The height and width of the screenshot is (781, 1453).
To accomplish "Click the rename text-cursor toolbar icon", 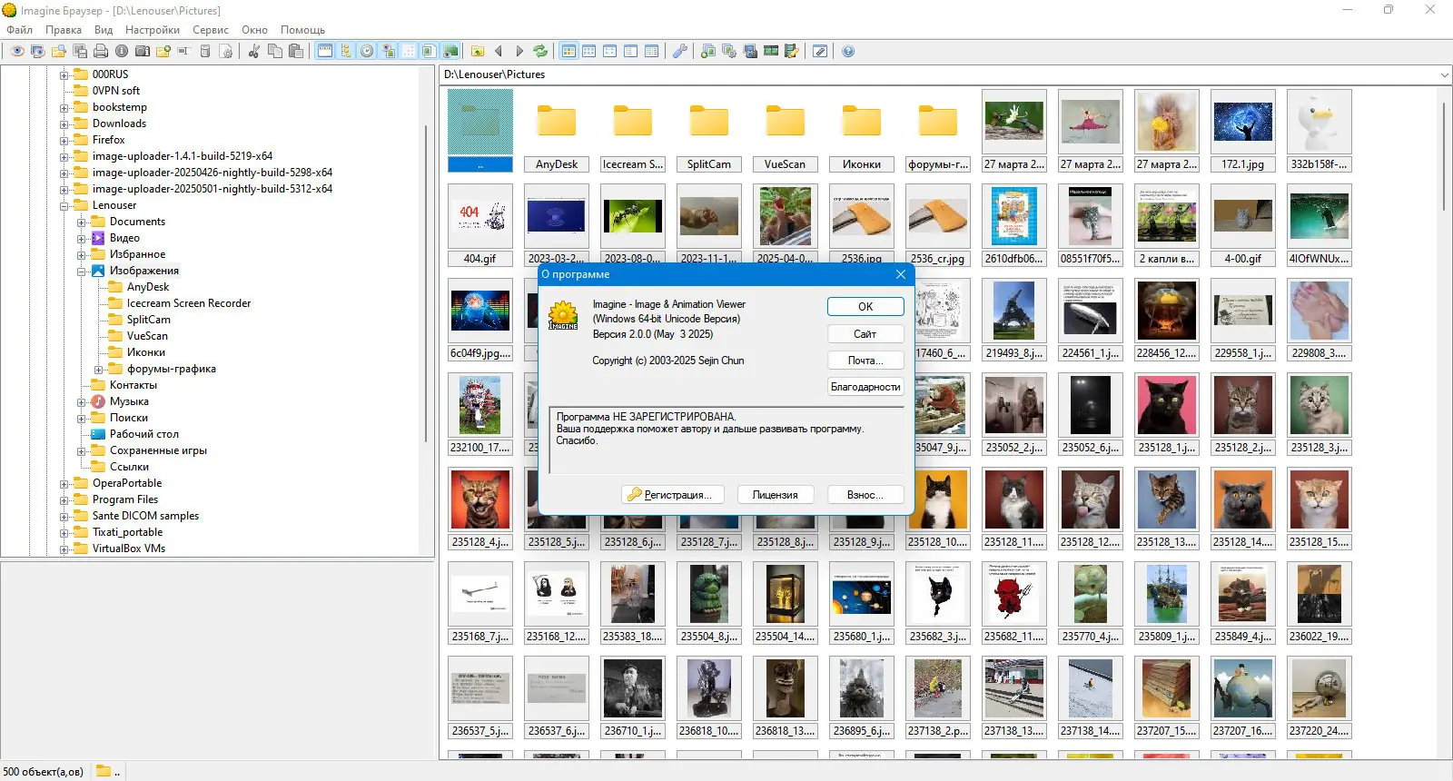I will point(184,52).
